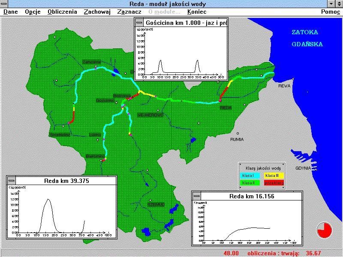Click the green klasa II legend swatch
The height and width of the screenshot is (257, 343).
(250, 183)
